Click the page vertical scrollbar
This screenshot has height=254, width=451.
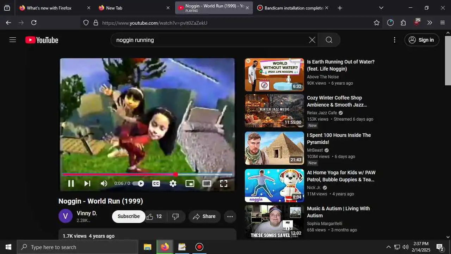coord(448,60)
